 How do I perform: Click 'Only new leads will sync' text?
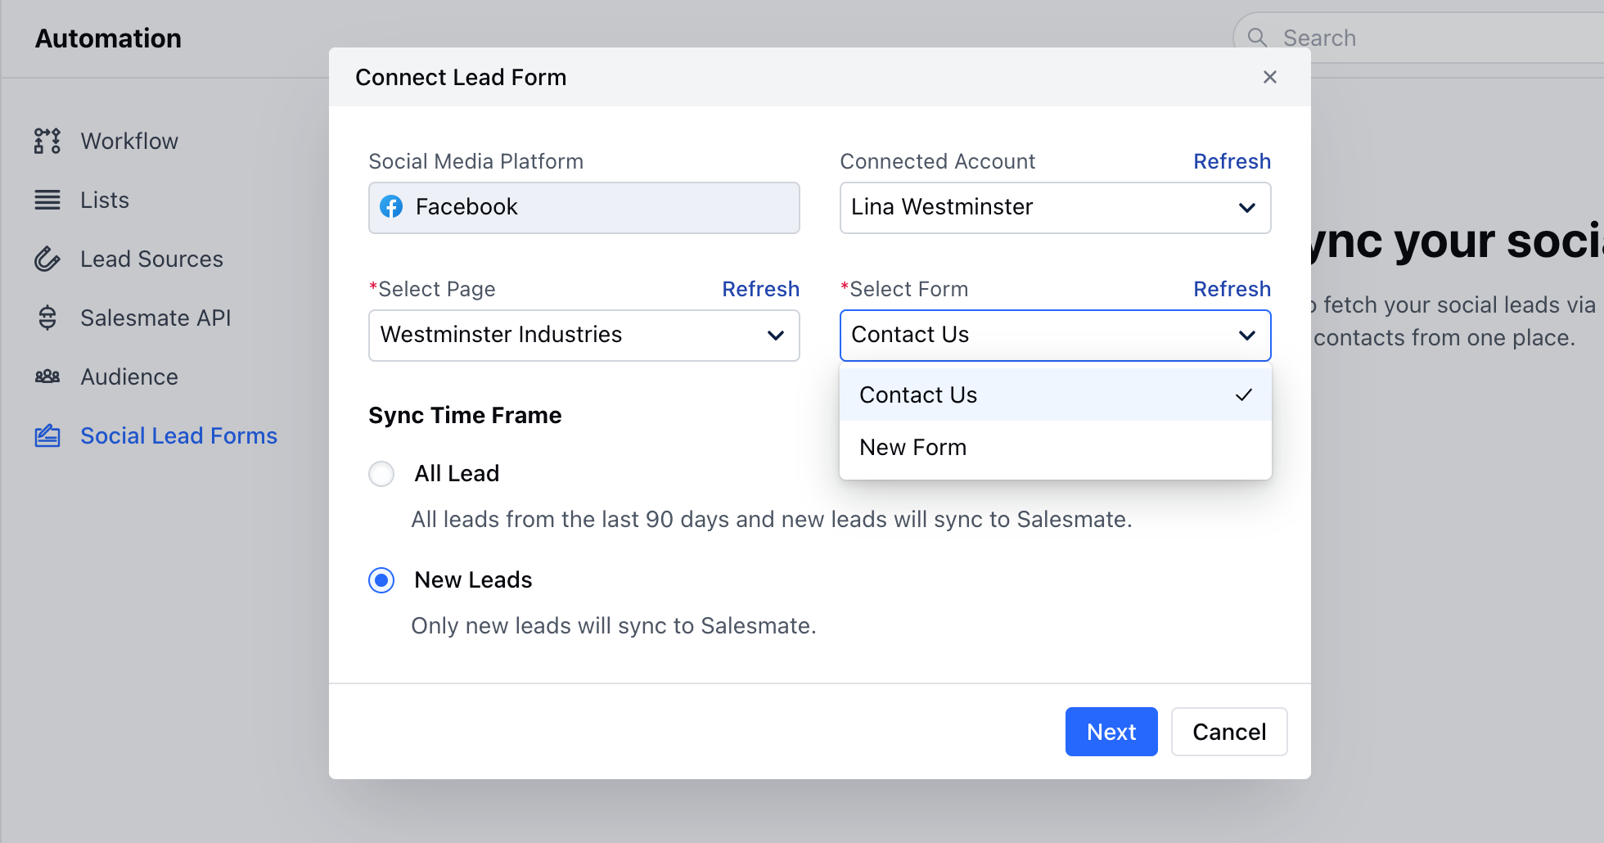coord(614,626)
